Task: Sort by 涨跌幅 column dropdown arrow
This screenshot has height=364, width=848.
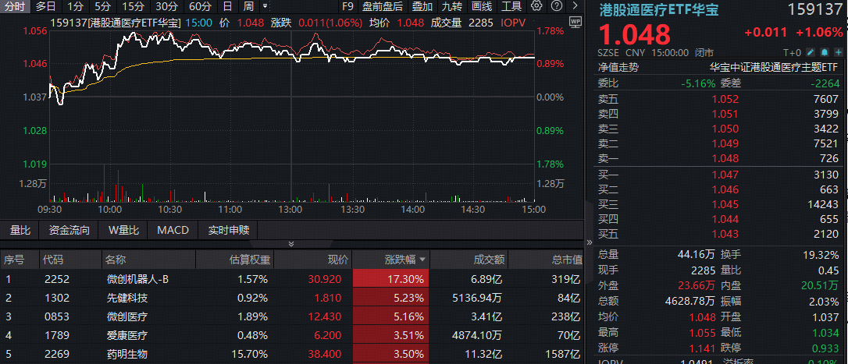Action: 422,260
